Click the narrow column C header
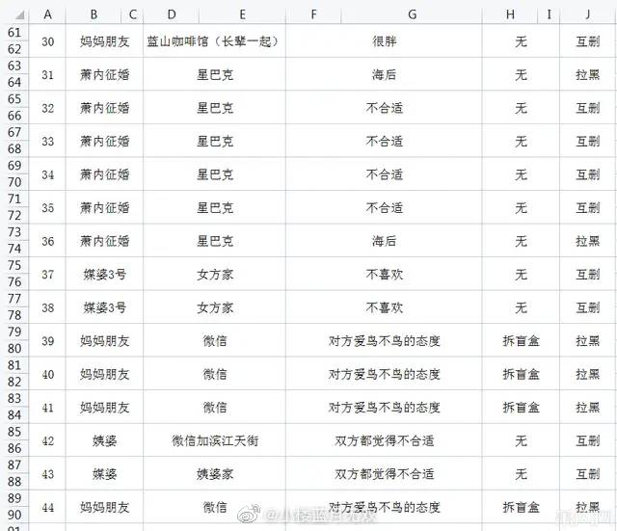The width and height of the screenshot is (617, 531). click(x=133, y=14)
